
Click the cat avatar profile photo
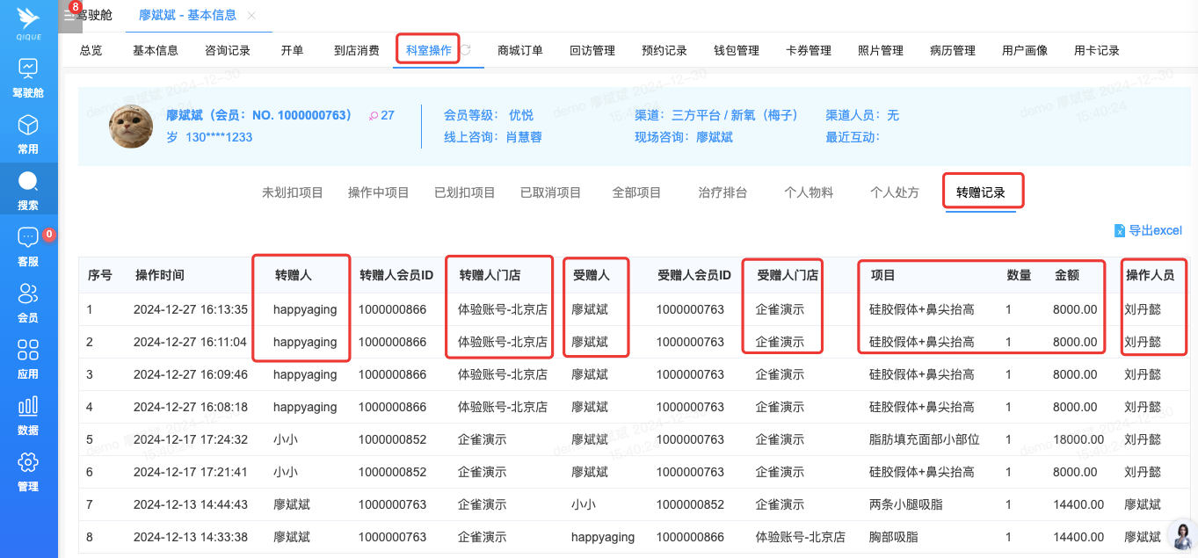(x=131, y=127)
